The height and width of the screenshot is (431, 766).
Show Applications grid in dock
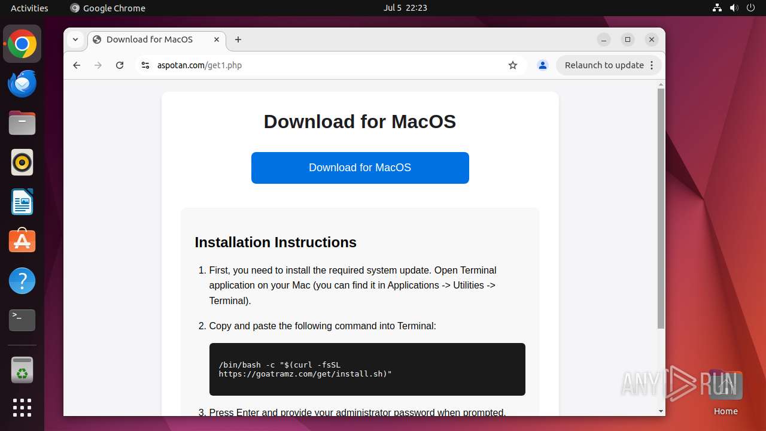22,408
